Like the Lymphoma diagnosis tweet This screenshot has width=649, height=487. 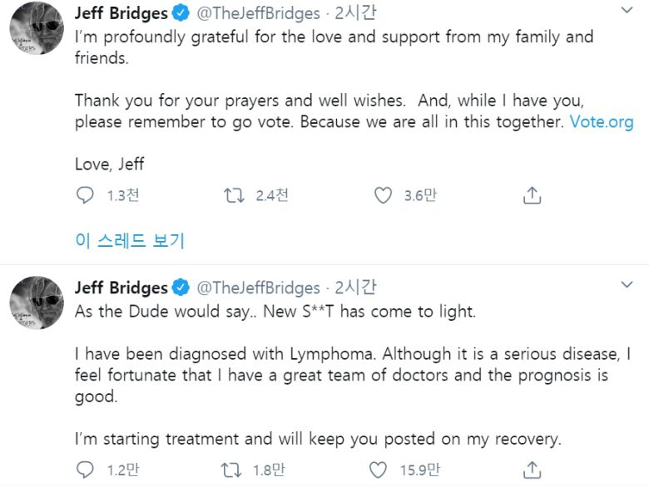click(383, 470)
